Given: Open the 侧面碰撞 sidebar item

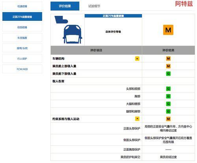Looking at the screenshot, I should [22, 27].
